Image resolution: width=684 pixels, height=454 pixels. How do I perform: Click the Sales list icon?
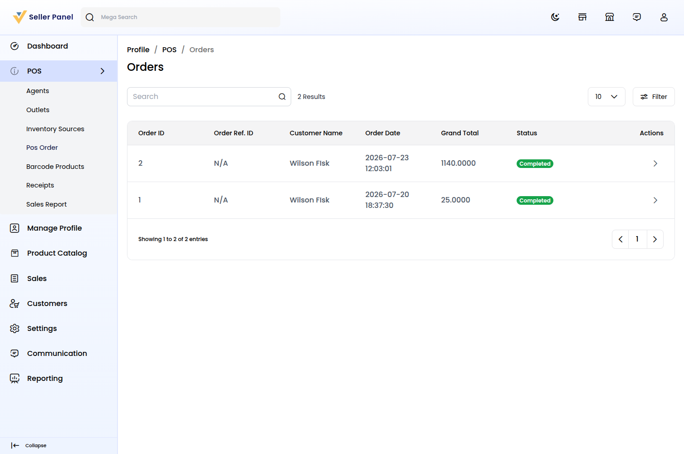coord(15,278)
